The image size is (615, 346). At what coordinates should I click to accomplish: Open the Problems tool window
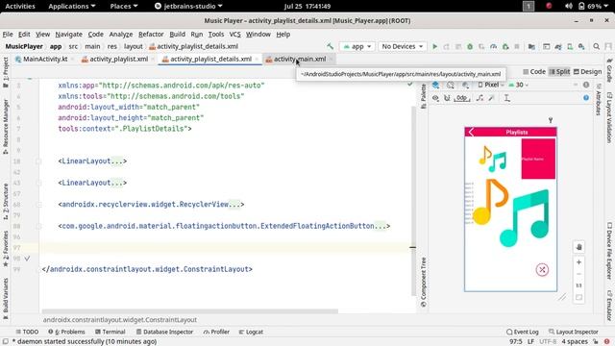(x=66, y=332)
